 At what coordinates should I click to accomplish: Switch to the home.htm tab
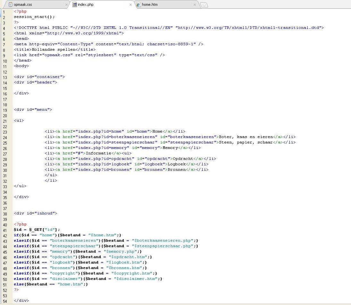pos(150,5)
